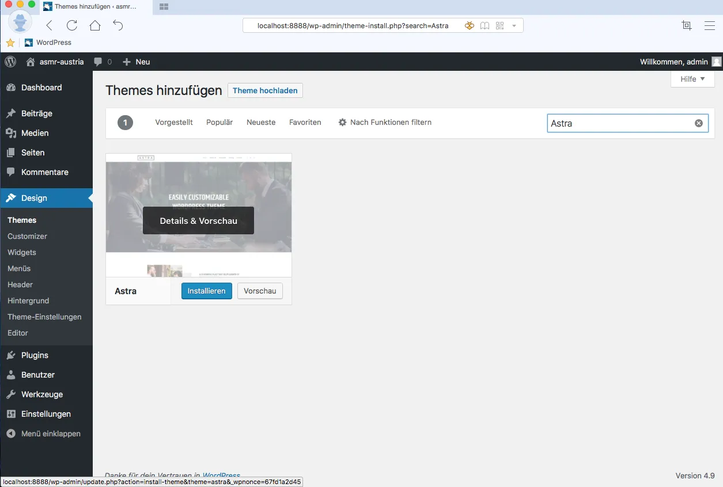
Task: Click the Vorschau preview button
Action: [260, 291]
